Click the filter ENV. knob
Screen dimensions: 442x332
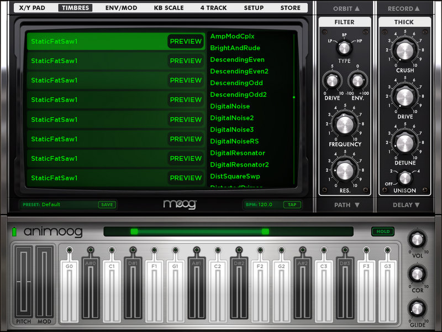click(357, 81)
